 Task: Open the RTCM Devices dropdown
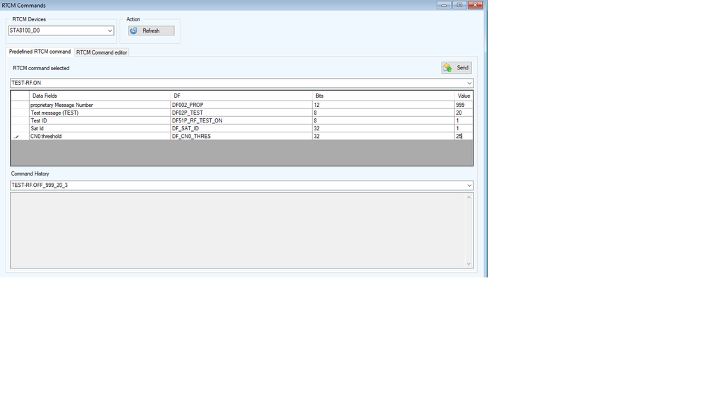[x=110, y=30]
